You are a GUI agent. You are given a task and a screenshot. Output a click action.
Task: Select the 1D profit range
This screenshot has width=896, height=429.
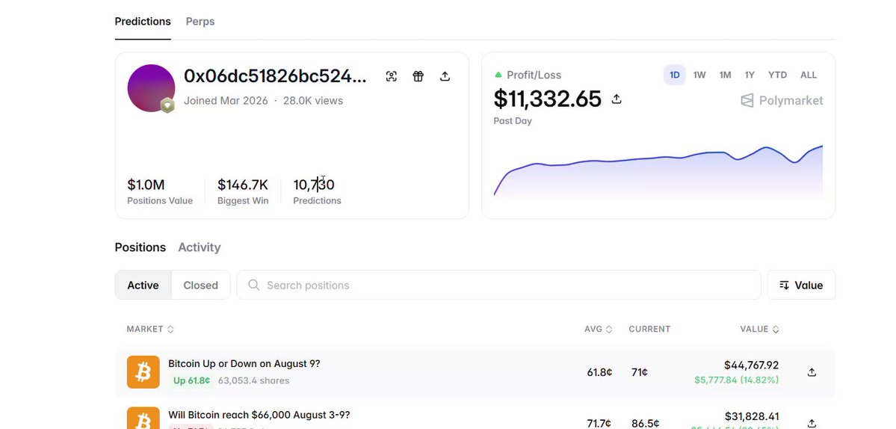coord(674,75)
